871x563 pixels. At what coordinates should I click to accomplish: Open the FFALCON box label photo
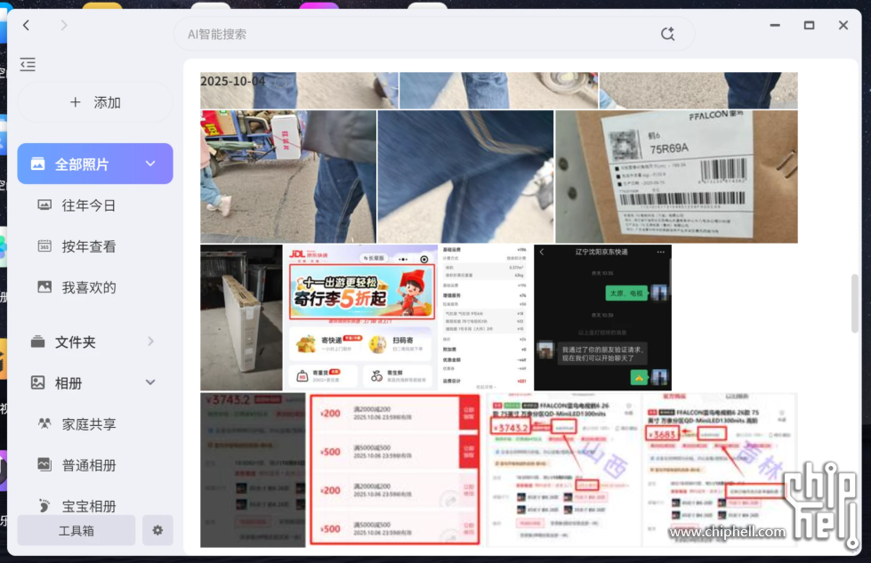(676, 176)
